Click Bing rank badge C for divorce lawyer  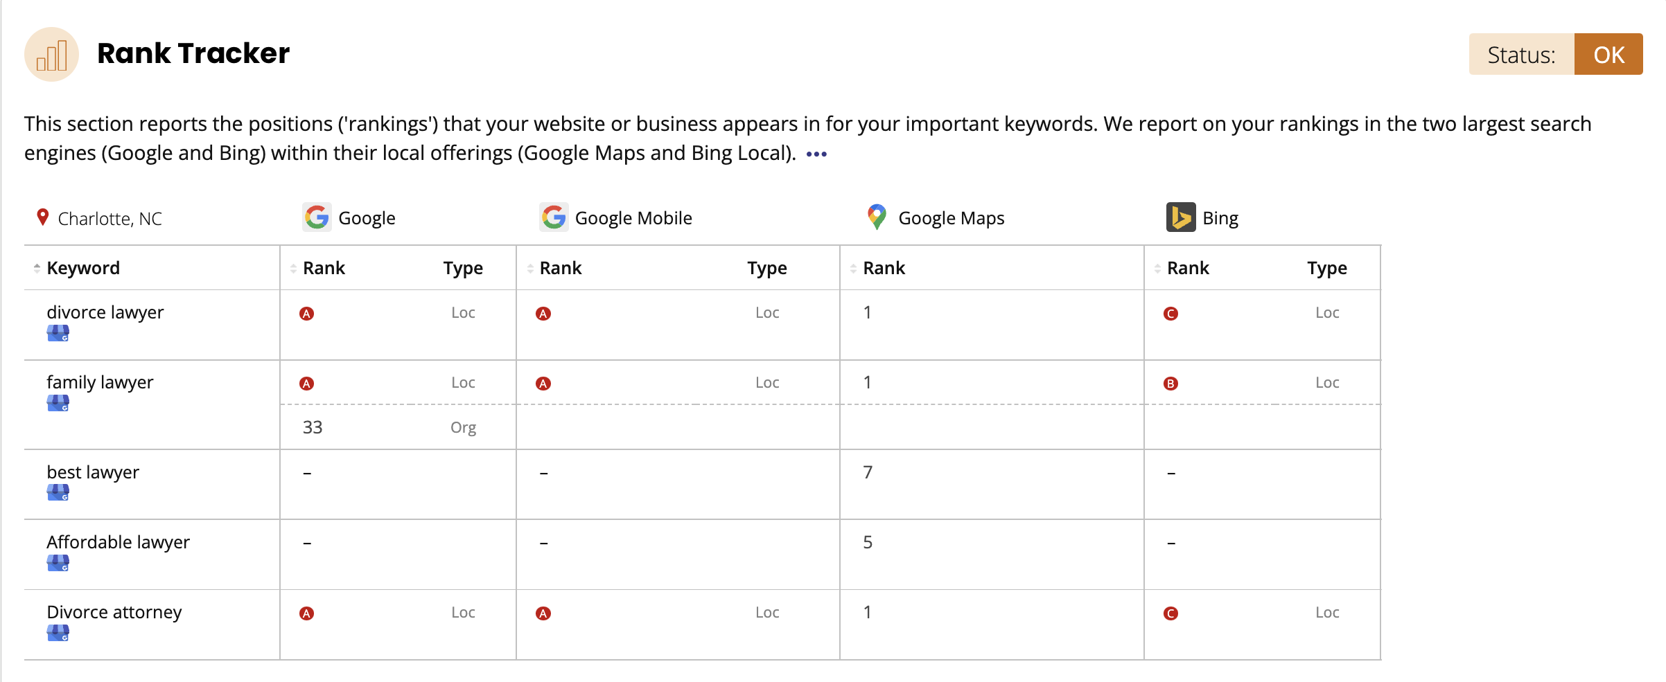point(1170,314)
